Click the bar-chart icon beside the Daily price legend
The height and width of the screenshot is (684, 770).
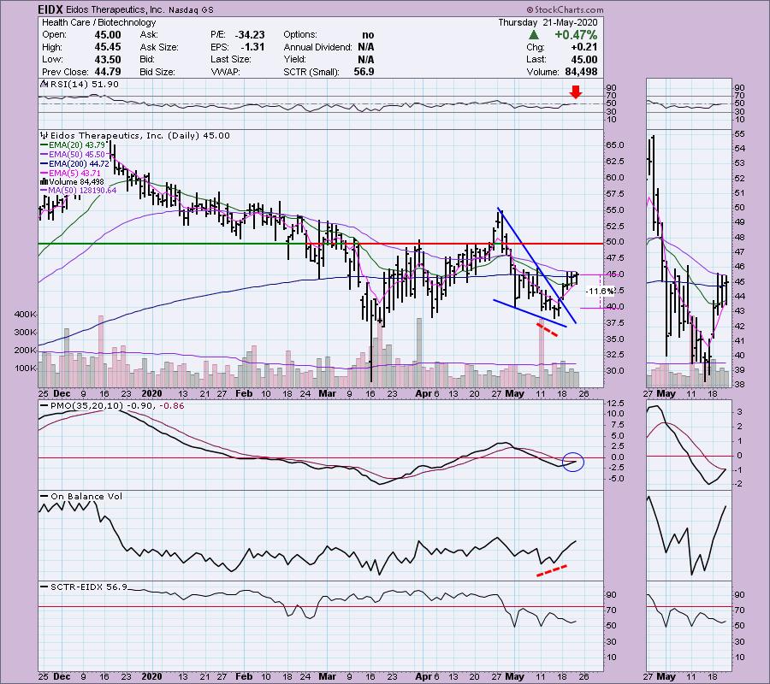44,135
